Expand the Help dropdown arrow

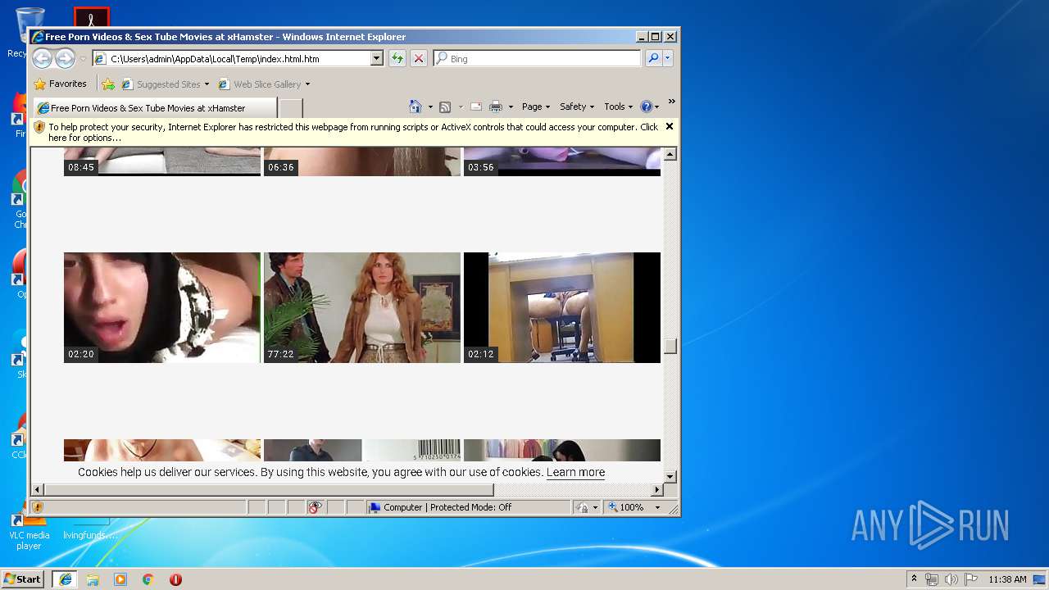point(656,107)
